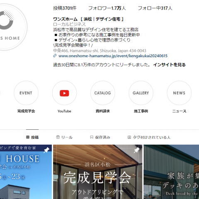Click the link chain icon beside website URL

55,56
